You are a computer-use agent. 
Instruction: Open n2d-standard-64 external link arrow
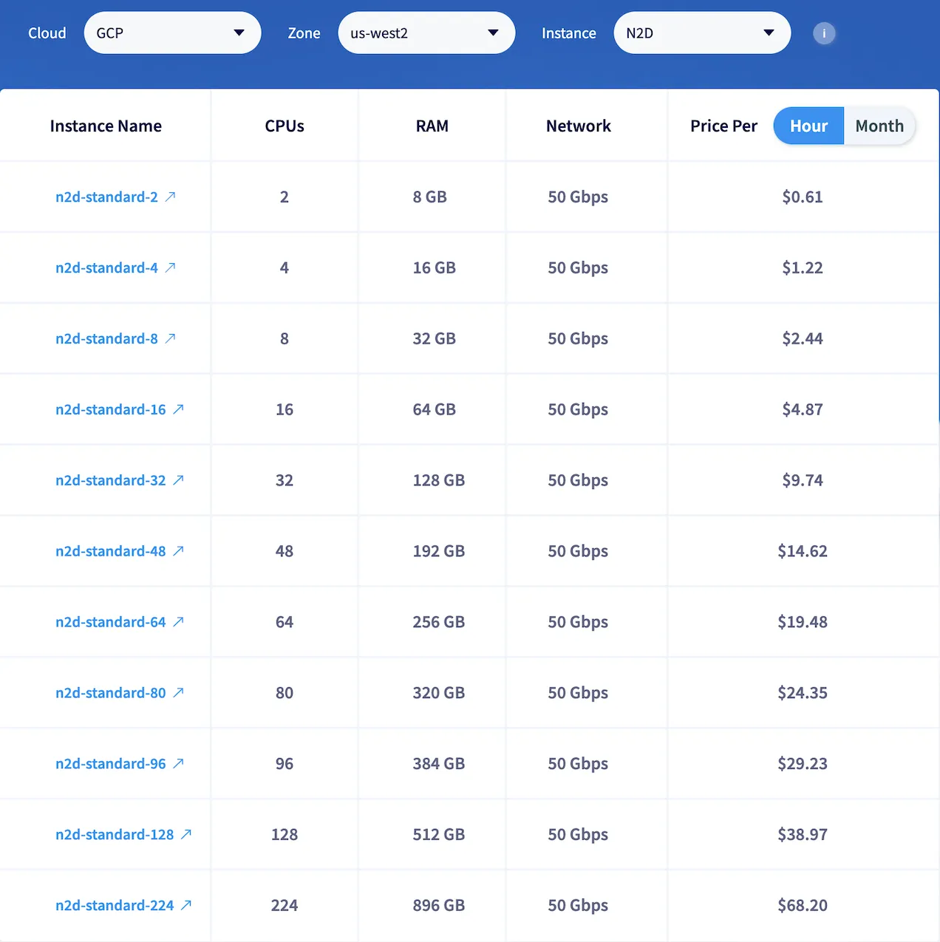point(177,621)
